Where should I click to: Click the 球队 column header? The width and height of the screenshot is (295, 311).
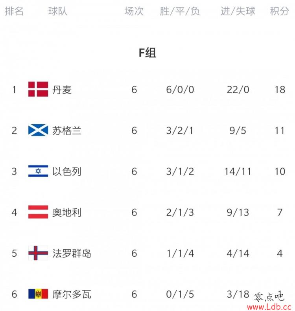58,11
